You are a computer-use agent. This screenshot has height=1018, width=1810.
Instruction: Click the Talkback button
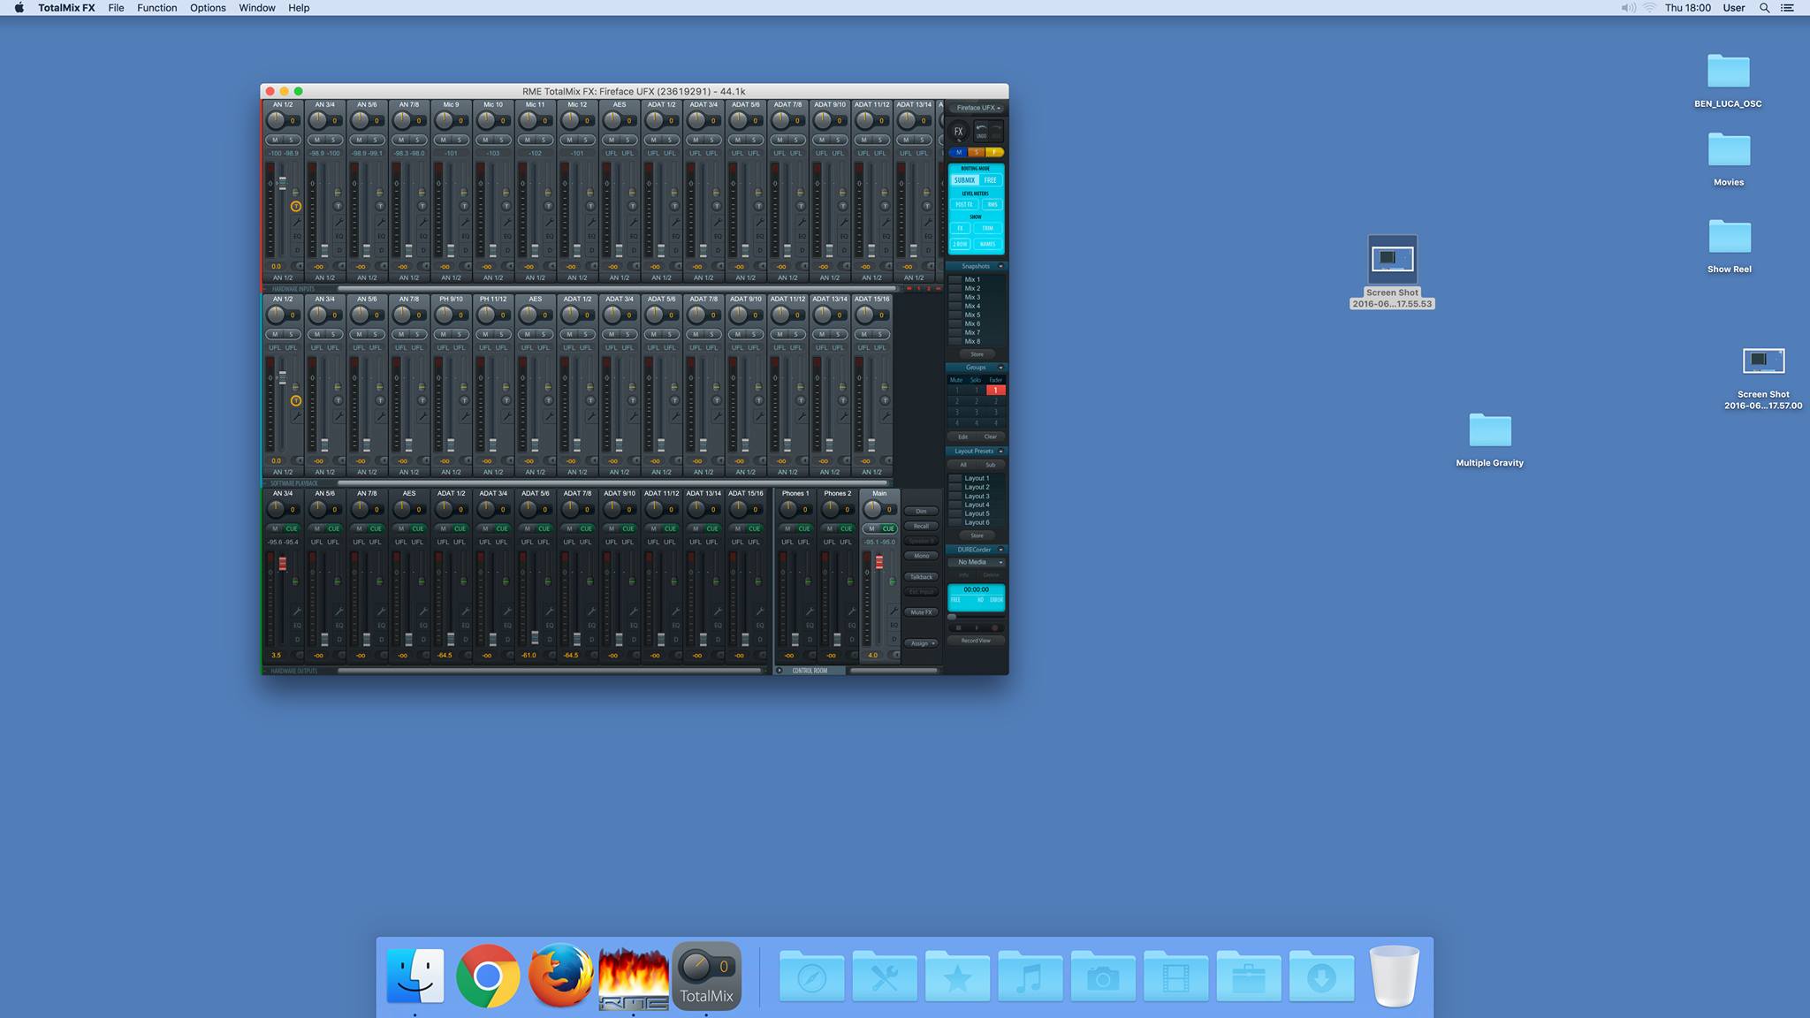[921, 577]
